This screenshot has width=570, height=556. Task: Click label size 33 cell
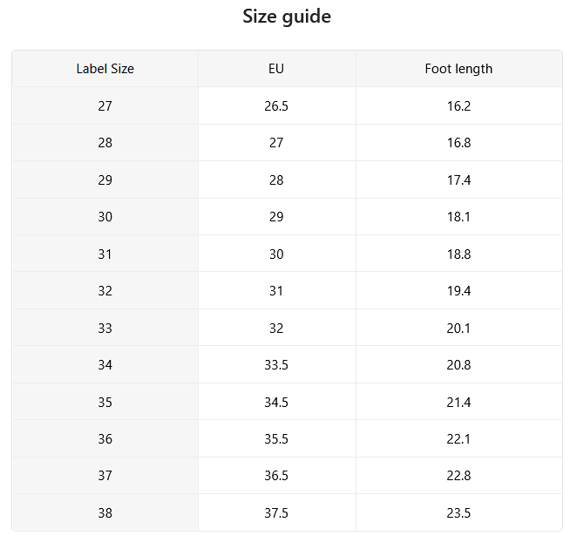pos(105,328)
